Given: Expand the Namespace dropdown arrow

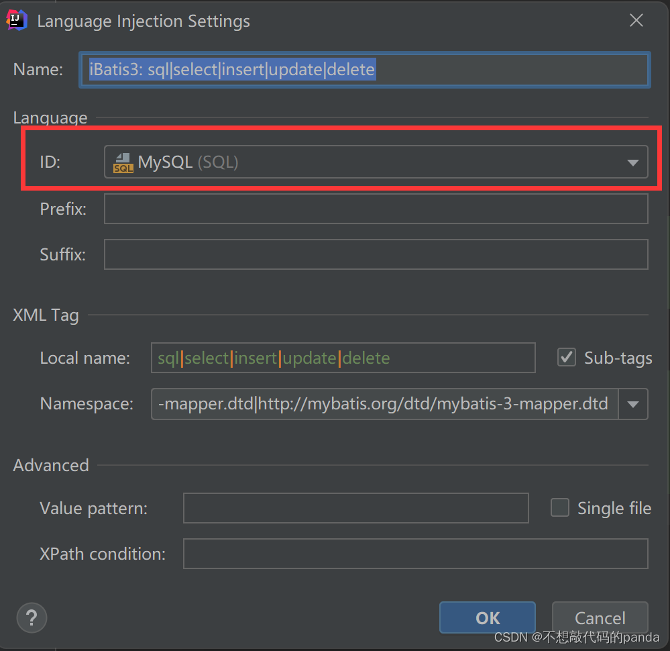Looking at the screenshot, I should tap(633, 404).
